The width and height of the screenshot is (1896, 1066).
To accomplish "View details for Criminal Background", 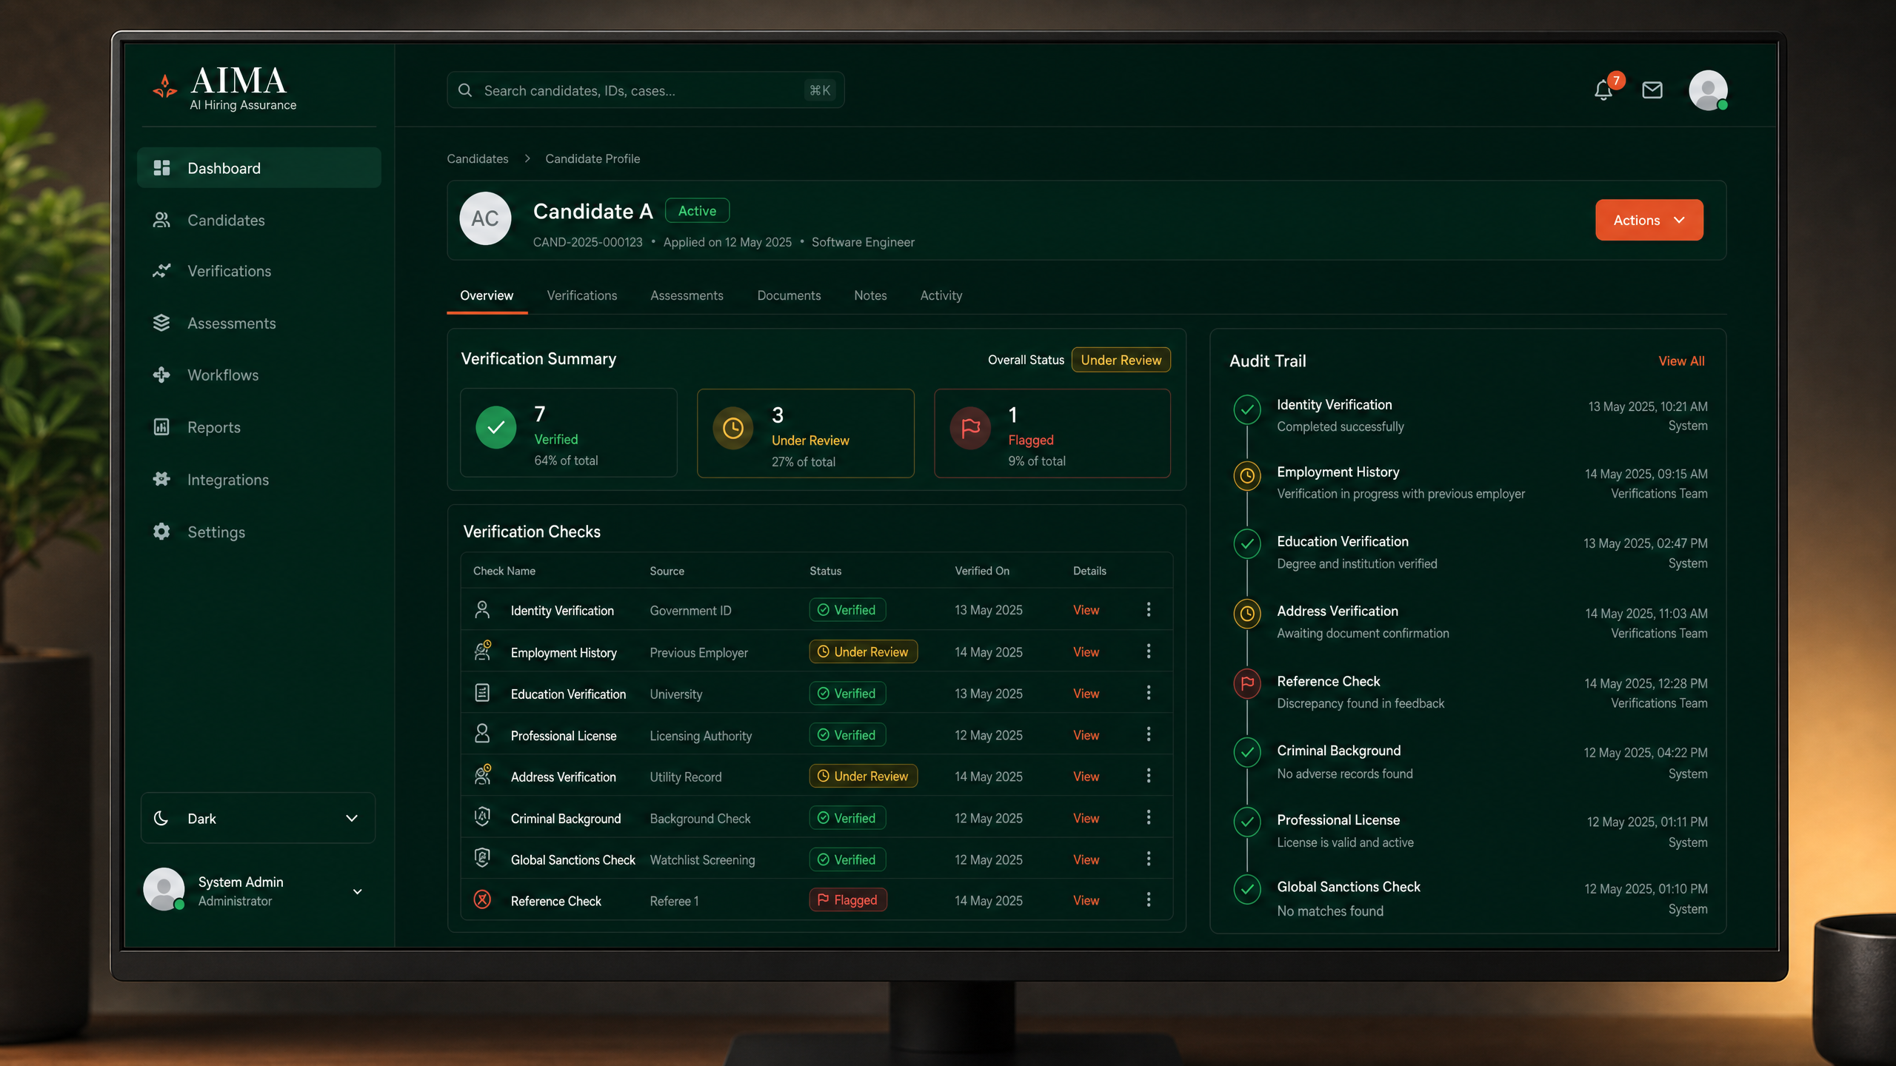I will click(x=1086, y=818).
